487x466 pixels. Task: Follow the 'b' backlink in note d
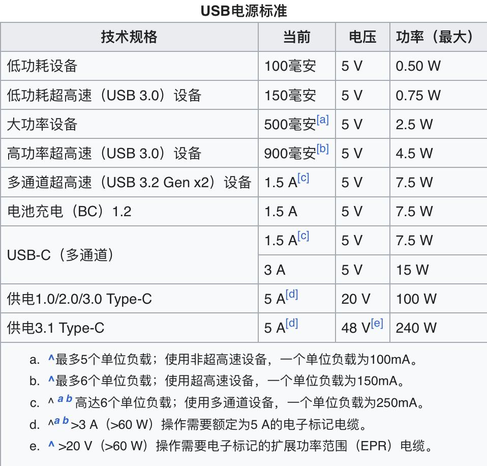pyautogui.click(x=66, y=422)
